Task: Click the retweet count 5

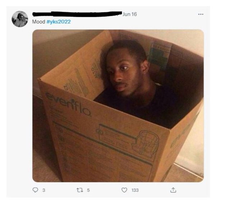Action: click(88, 190)
